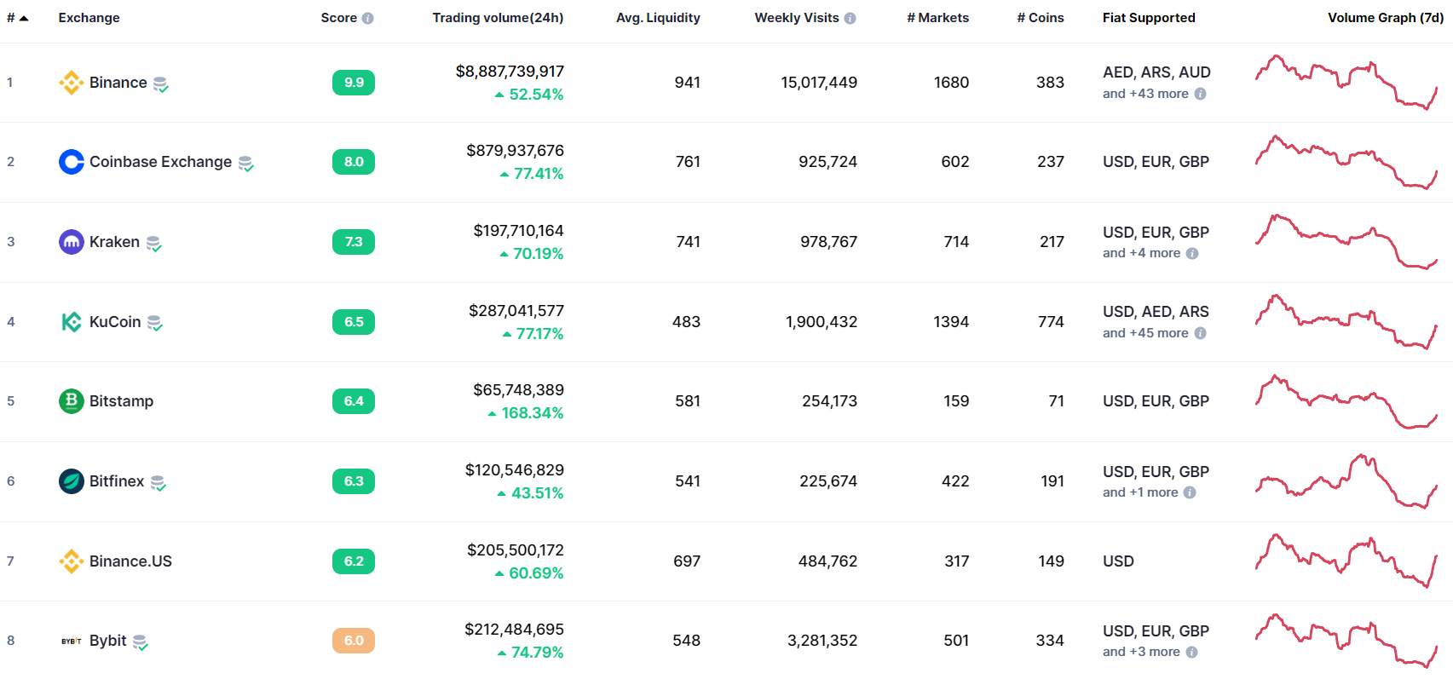This screenshot has width=1453, height=679.
Task: Open the Coinbase Exchange link
Action: pyautogui.click(x=160, y=162)
